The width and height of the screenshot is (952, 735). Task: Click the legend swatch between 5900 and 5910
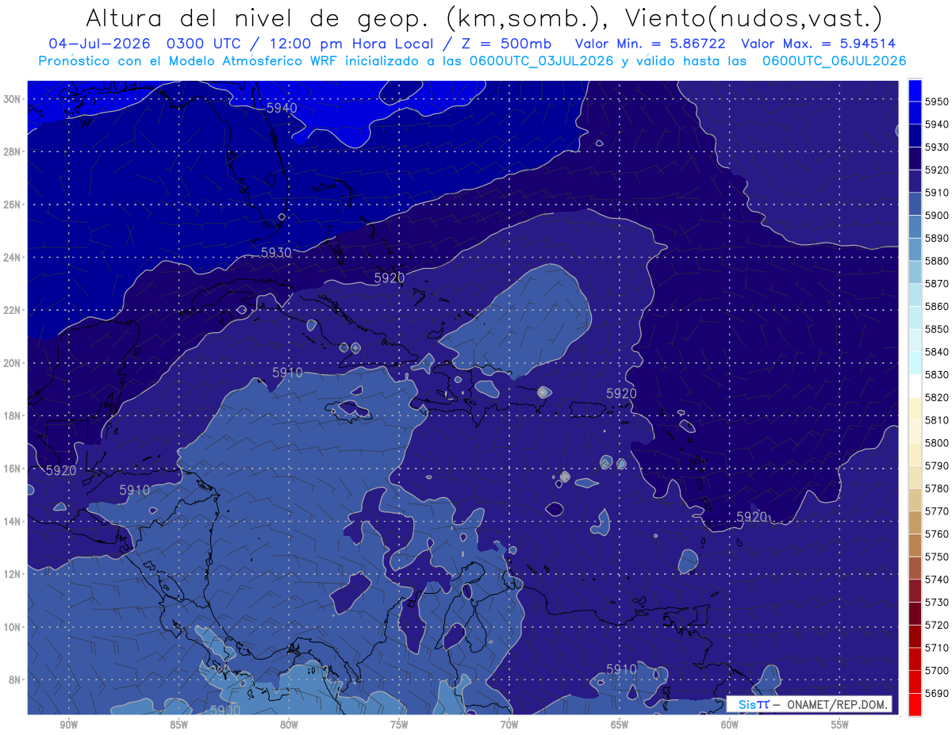915,204
